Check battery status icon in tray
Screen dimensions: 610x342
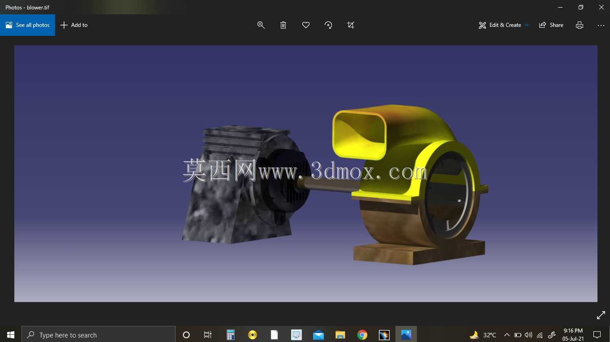coord(518,334)
